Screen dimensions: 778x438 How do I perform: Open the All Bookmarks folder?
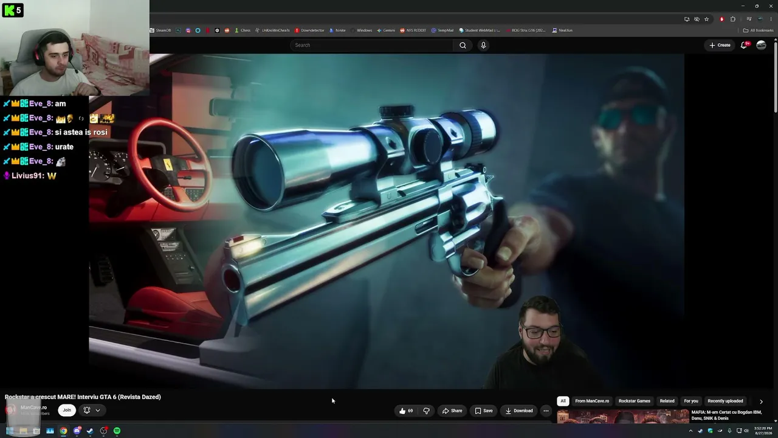[759, 30]
